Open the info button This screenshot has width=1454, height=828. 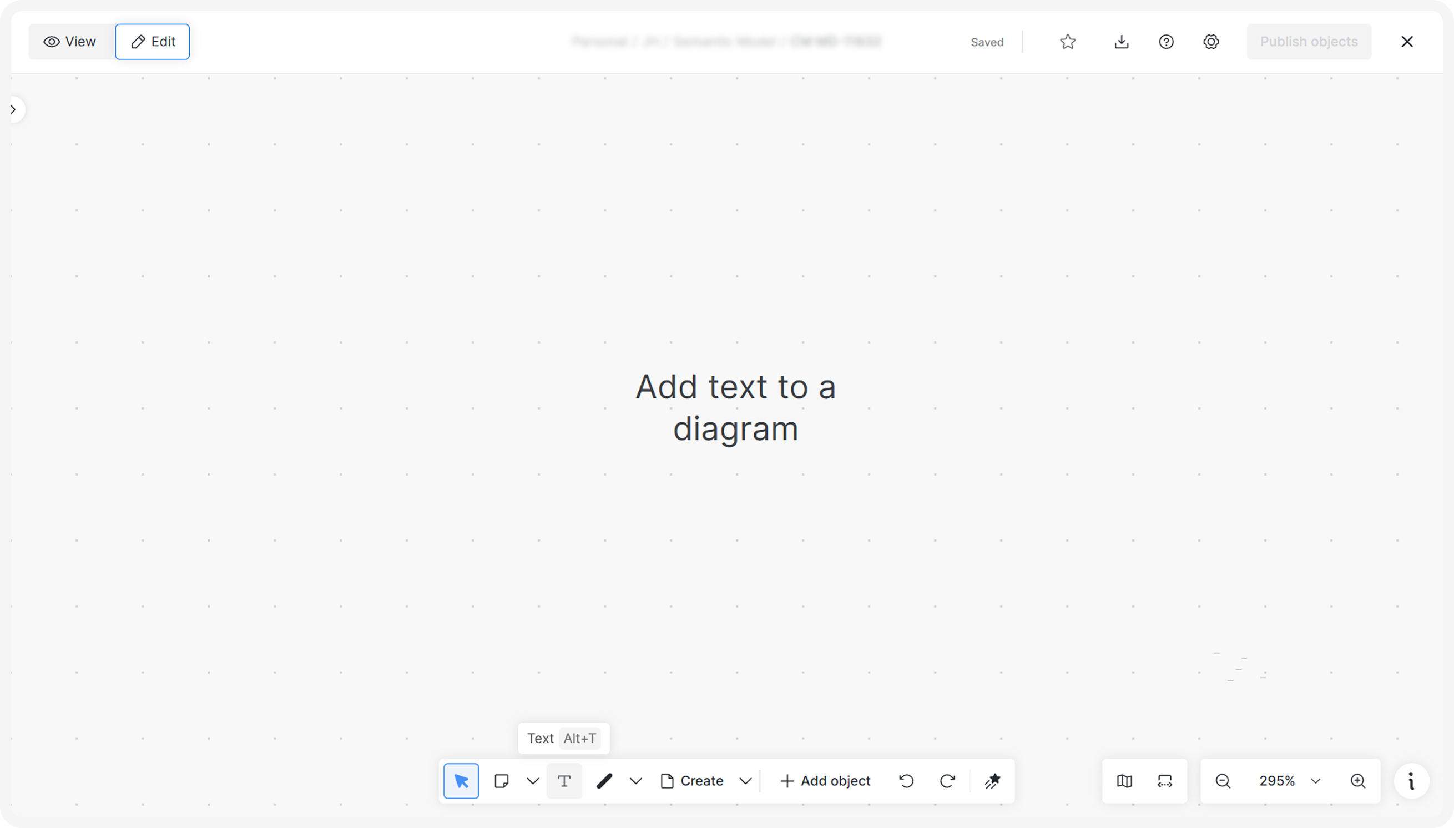click(1411, 781)
